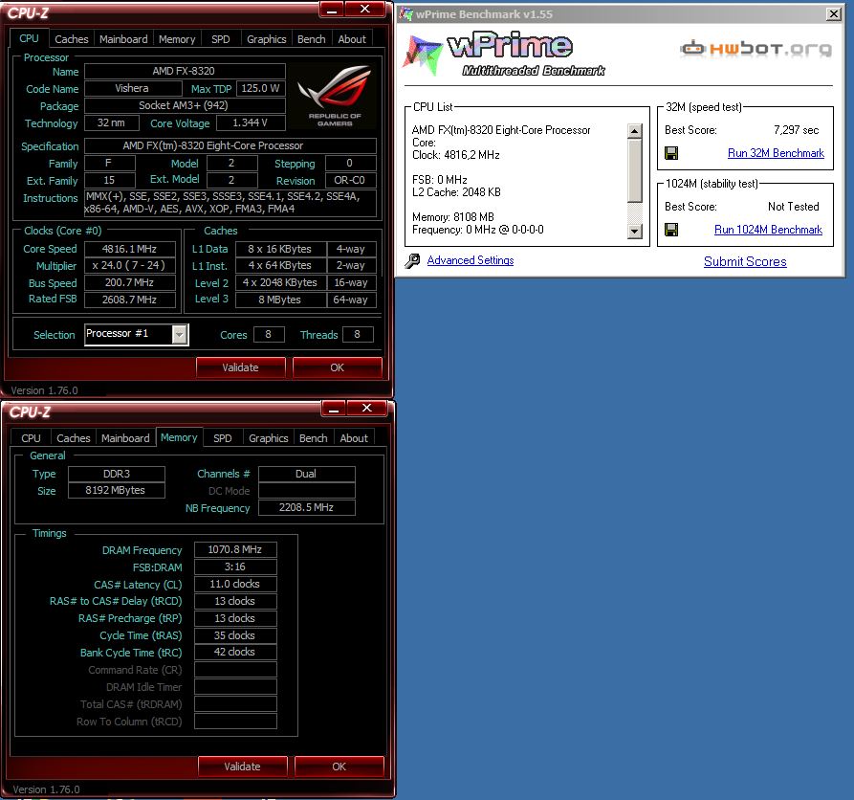Screen dimensions: 854x800
Task: Close the bottom CPU-Z Memory window
Action: click(366, 409)
